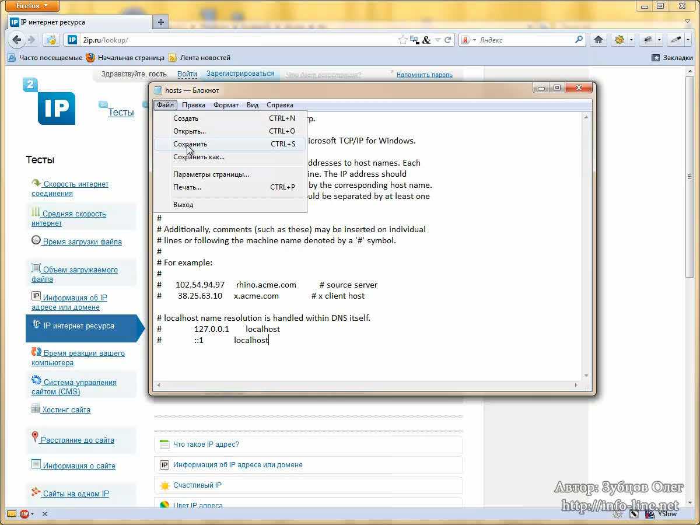Open the Правка menu in Notepad
Screen dimensions: 700x525
point(193,105)
